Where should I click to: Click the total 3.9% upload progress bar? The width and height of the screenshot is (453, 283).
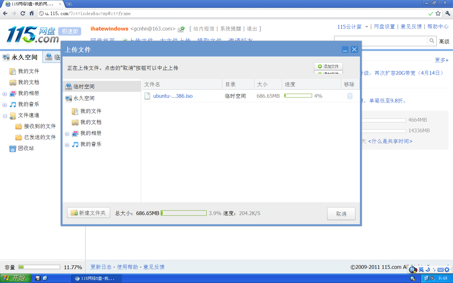pyautogui.click(x=184, y=213)
